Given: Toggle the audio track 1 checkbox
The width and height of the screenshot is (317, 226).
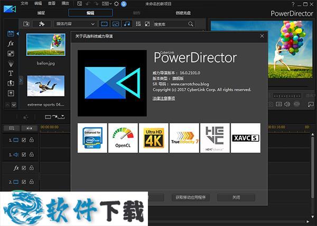Looking at the screenshot, I should point(24,153).
